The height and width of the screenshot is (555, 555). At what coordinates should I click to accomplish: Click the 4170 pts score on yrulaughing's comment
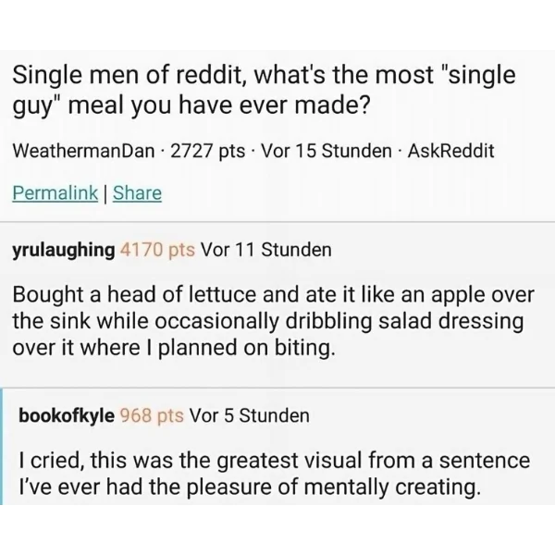(x=157, y=250)
